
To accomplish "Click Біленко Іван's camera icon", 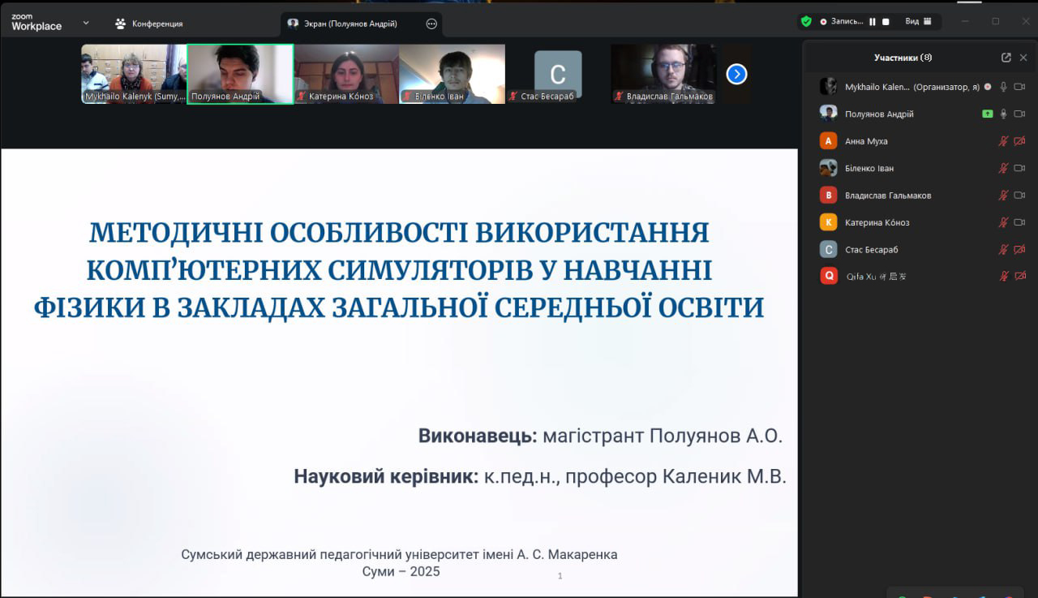I will 1020,169.
